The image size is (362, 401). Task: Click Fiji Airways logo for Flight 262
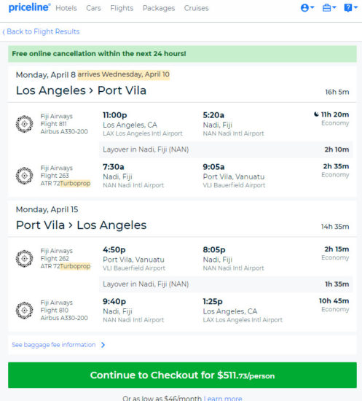click(x=25, y=259)
